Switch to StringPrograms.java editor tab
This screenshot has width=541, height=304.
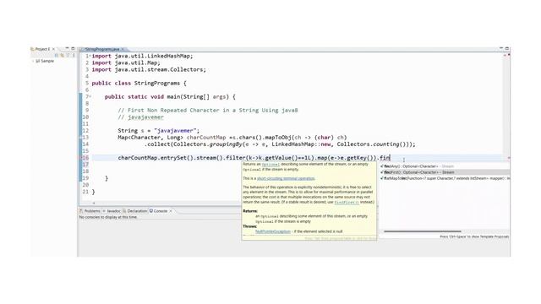click(x=101, y=49)
